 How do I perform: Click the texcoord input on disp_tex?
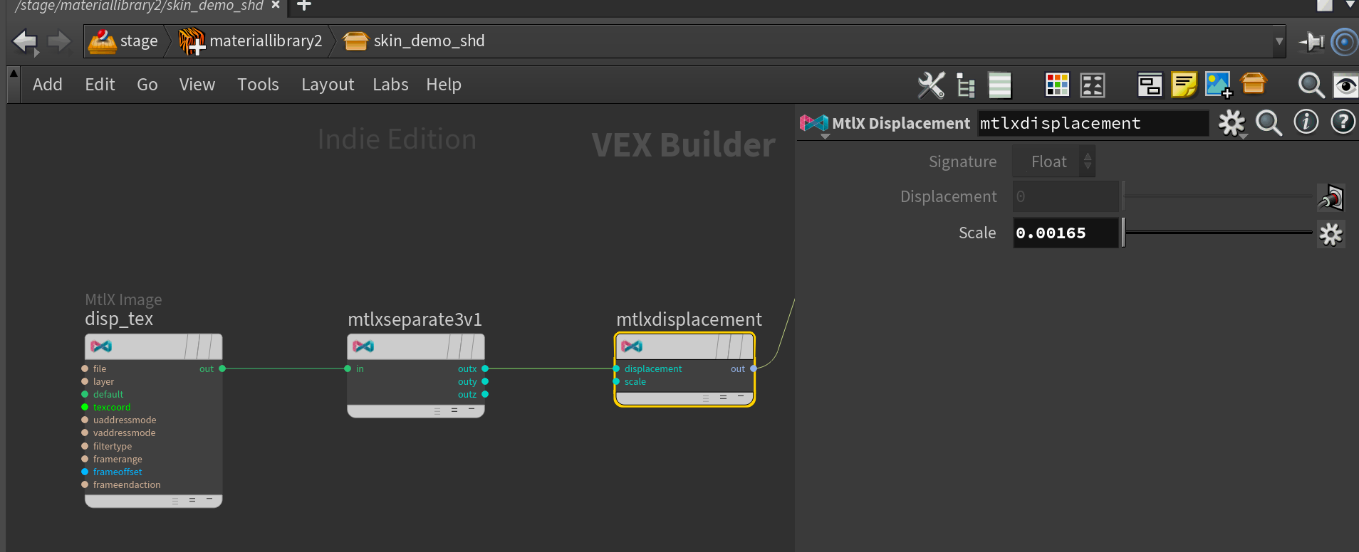click(85, 408)
